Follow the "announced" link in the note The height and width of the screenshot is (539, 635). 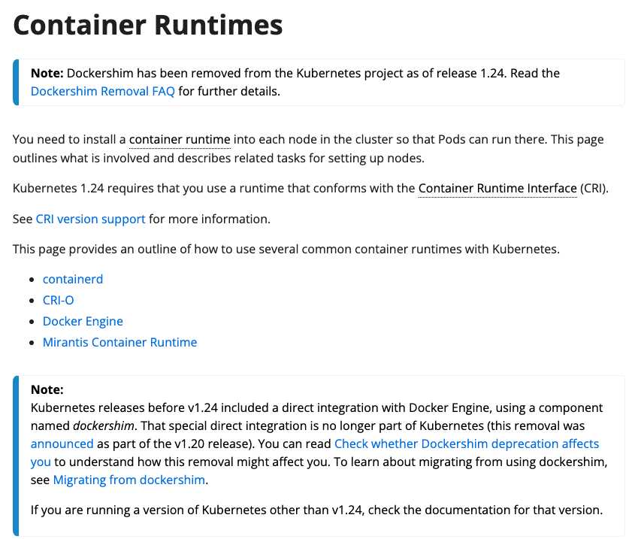62,444
